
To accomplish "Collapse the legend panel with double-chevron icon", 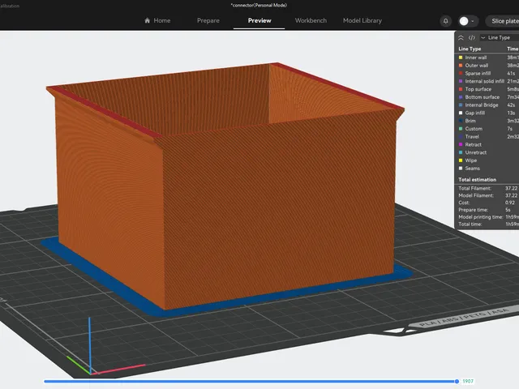I will (x=461, y=38).
